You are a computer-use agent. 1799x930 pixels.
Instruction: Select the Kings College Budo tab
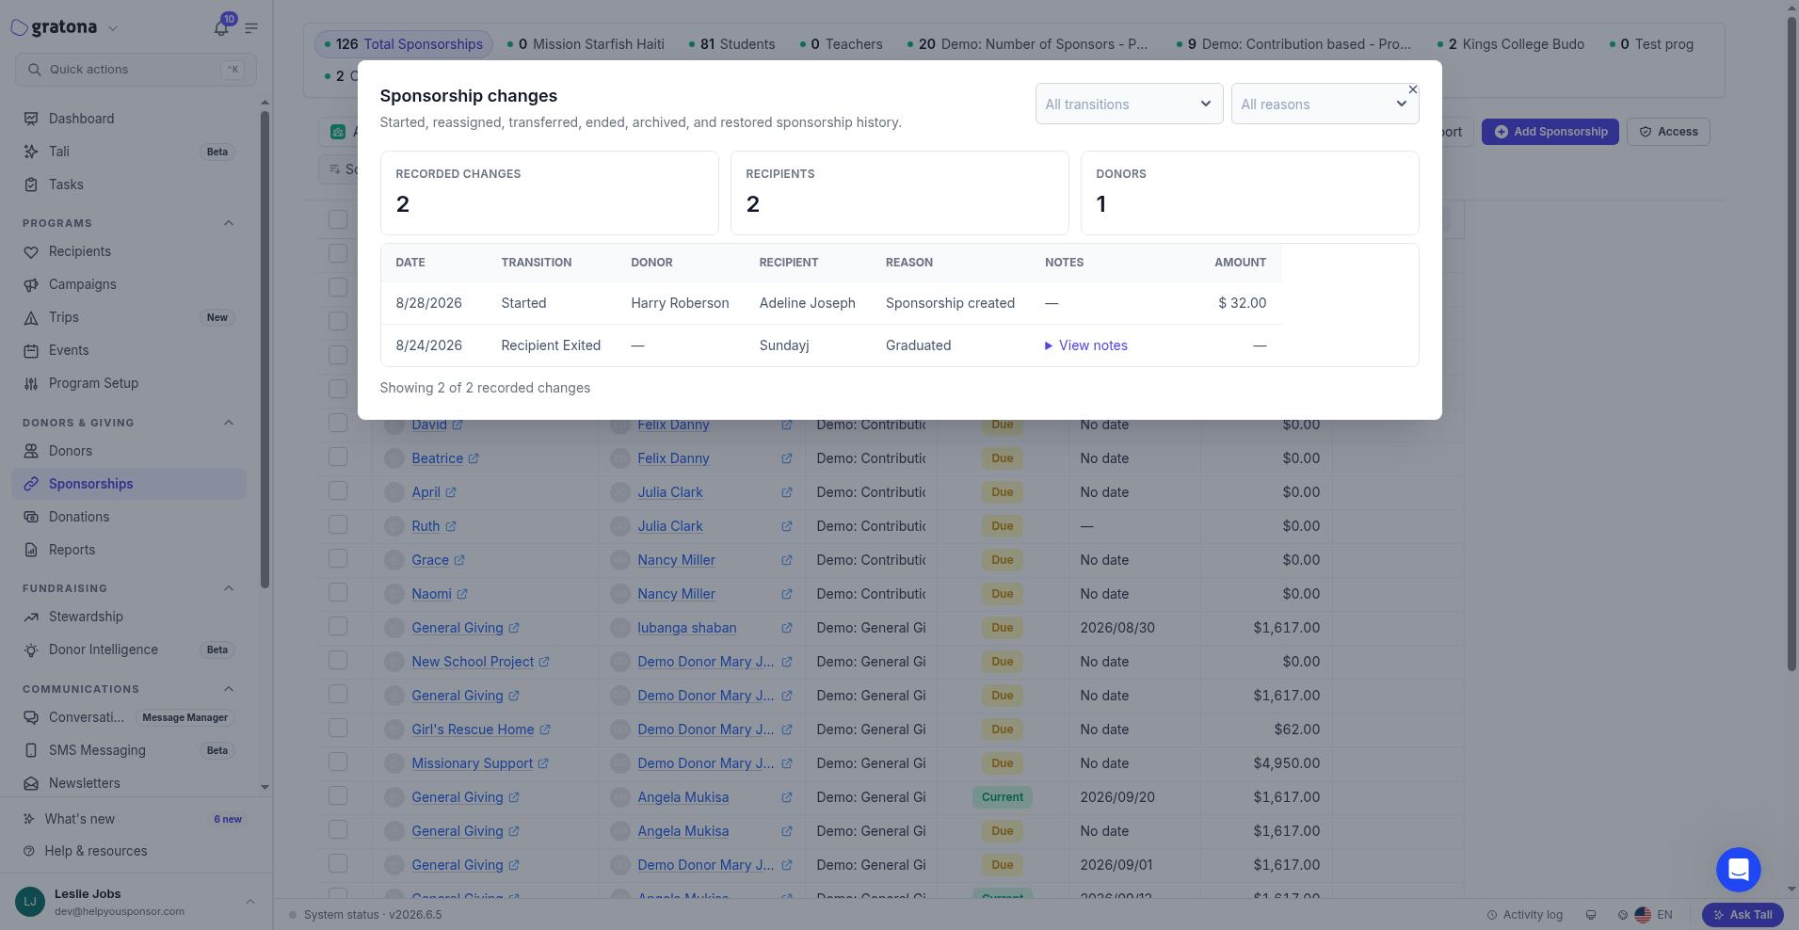click(1511, 44)
